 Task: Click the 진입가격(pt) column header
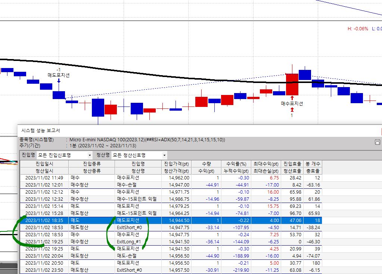176,164
